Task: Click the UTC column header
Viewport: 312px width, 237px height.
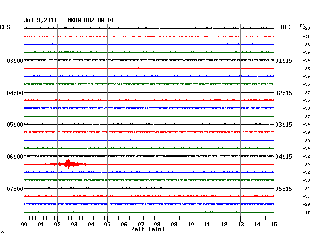Action: (285, 27)
